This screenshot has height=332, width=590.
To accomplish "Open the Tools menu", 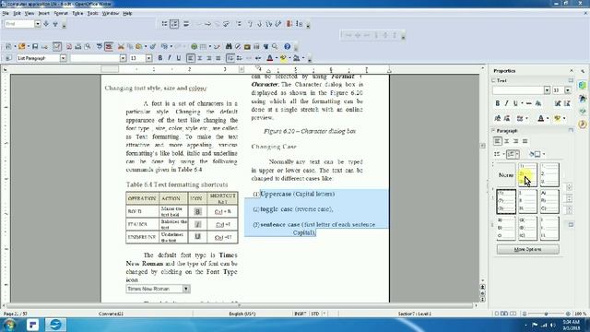I will pos(92,13).
